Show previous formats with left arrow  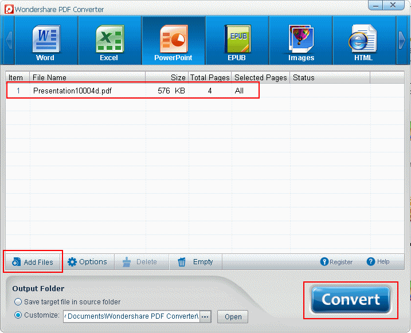point(9,40)
